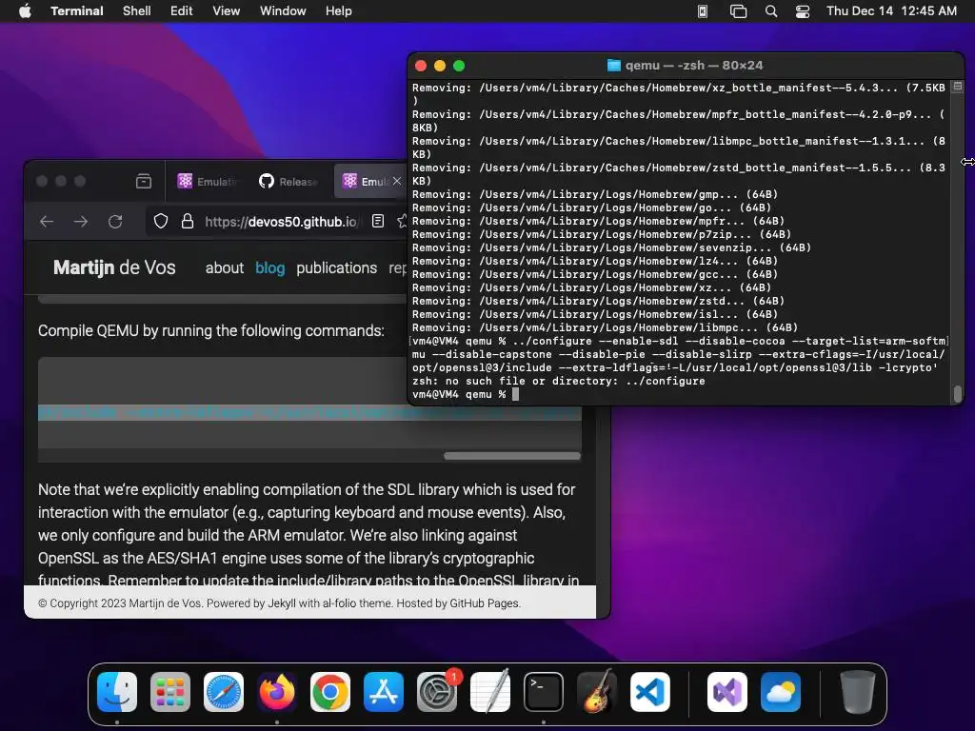Click the GitHub Pages link in footer

pyautogui.click(x=484, y=603)
